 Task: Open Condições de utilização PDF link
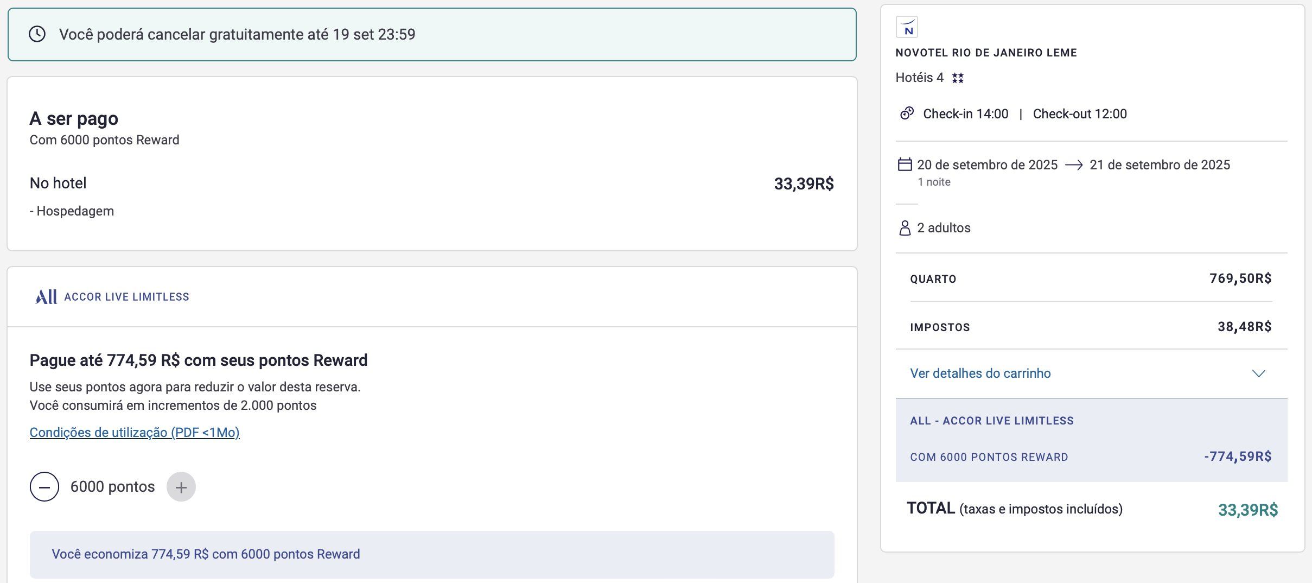point(135,433)
